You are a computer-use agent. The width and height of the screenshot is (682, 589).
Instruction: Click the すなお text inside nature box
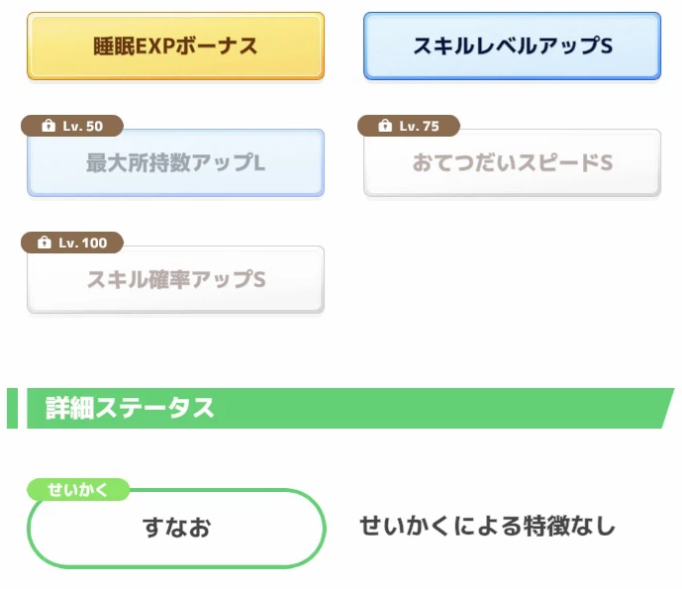point(176,528)
